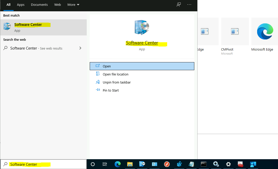Click the Software Center icon in Best match

[7, 26]
